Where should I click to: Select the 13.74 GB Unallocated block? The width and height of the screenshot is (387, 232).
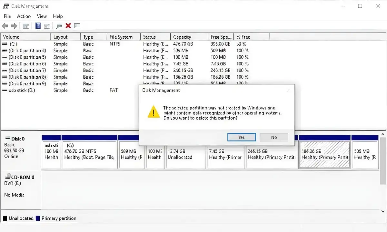(x=186, y=154)
